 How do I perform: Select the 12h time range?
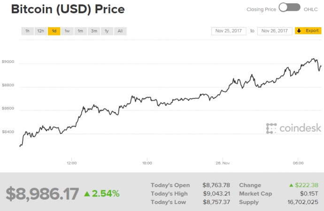(x=41, y=31)
